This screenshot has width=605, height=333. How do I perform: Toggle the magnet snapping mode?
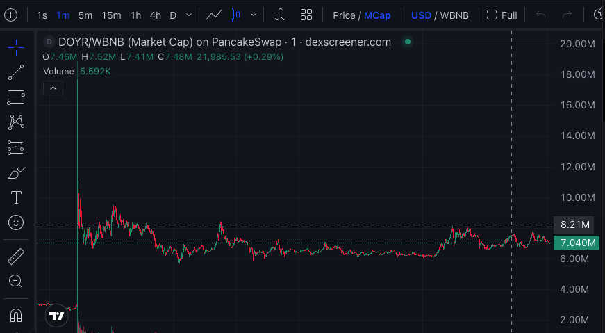pos(16,315)
